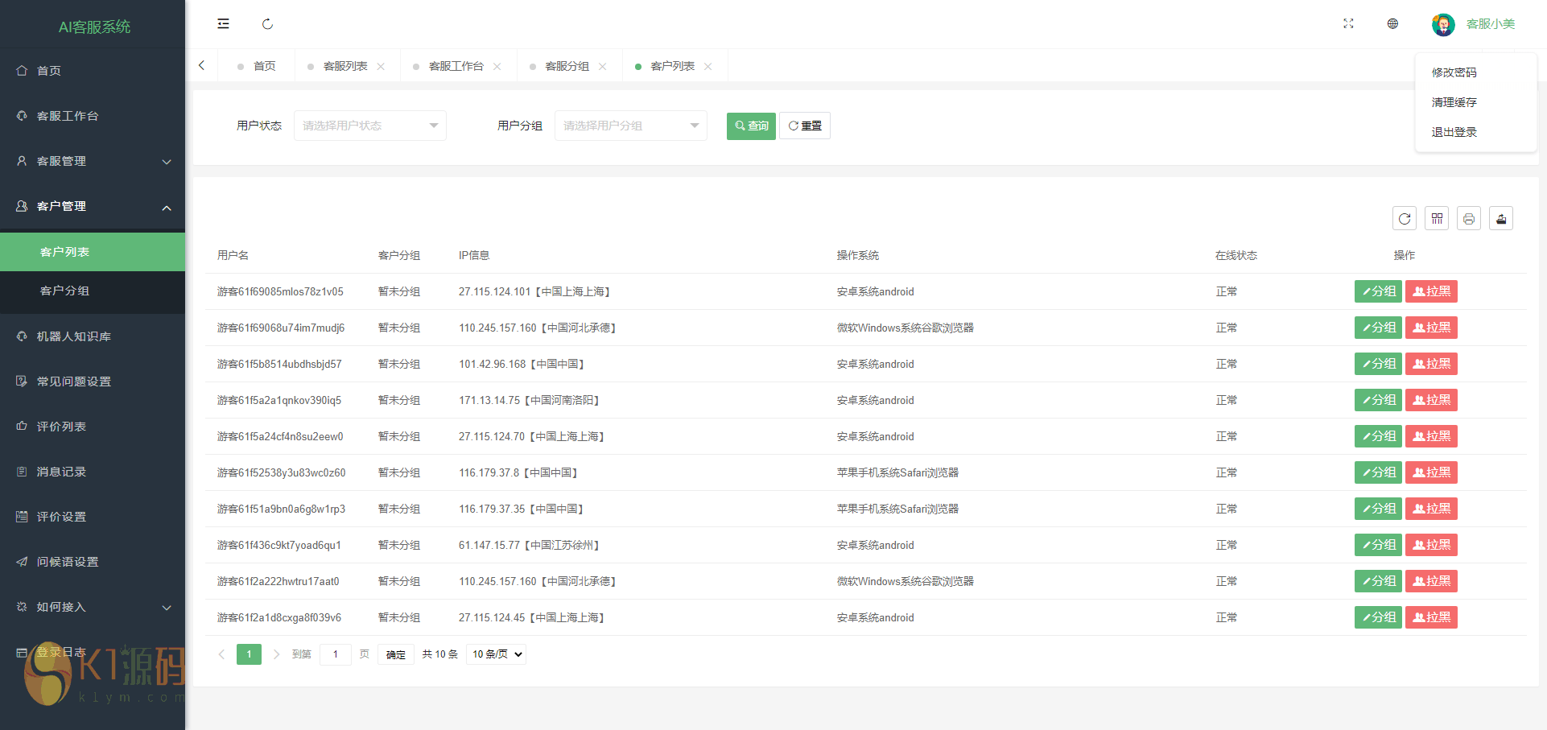Click 拉黑 for the first customer row
Viewport: 1547px width, 730px height.
pyautogui.click(x=1431, y=291)
